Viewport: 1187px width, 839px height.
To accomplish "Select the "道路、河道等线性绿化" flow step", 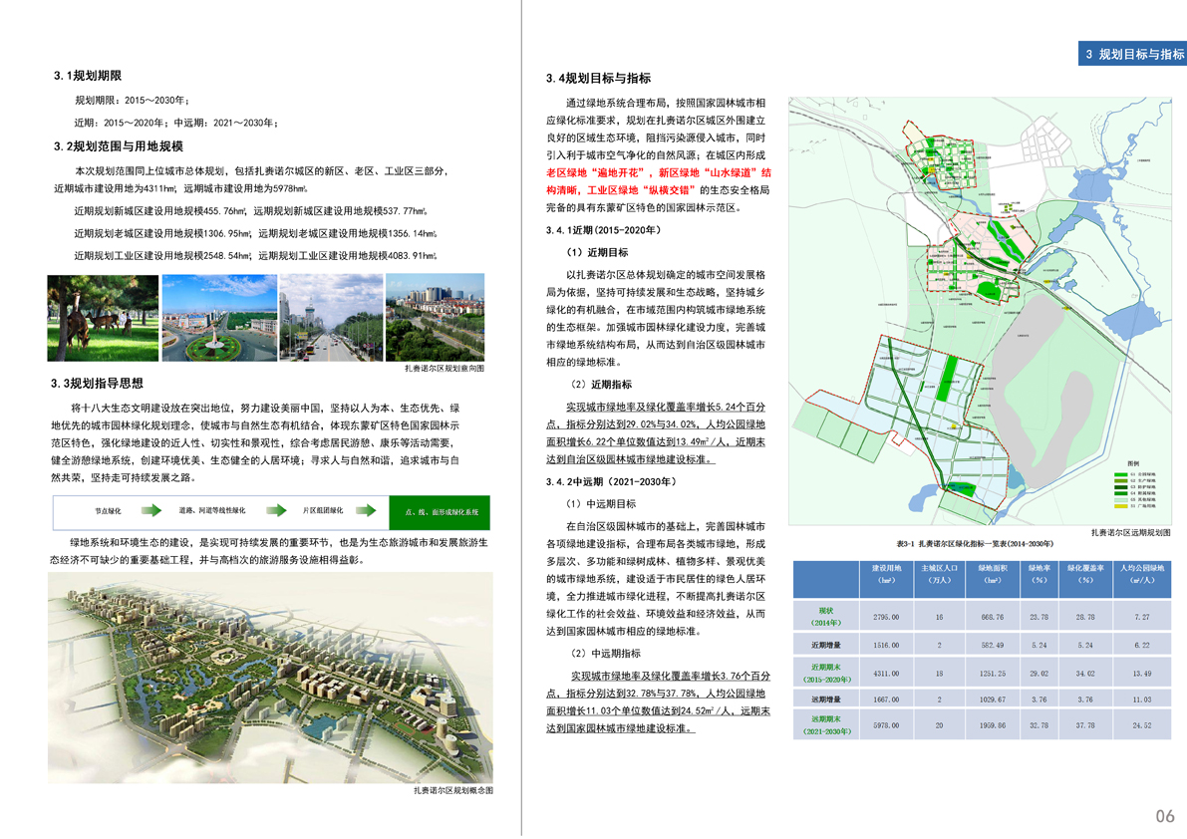I will 212,511.
